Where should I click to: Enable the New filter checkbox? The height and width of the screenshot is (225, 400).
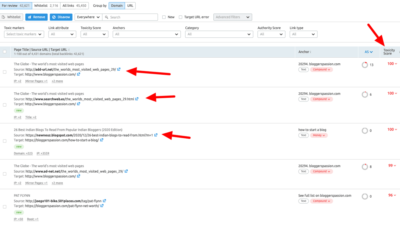pyautogui.click(x=164, y=17)
